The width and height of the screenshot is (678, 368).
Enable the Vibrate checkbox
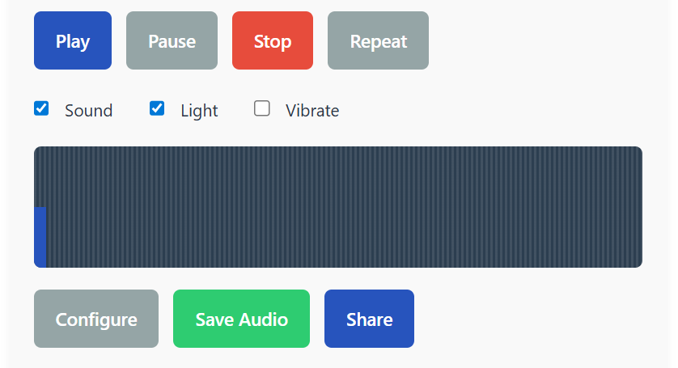(262, 108)
